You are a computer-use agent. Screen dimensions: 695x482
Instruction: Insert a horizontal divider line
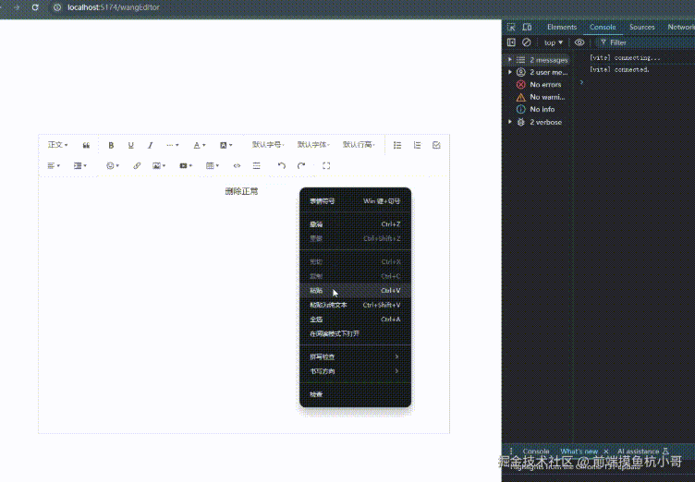point(257,165)
